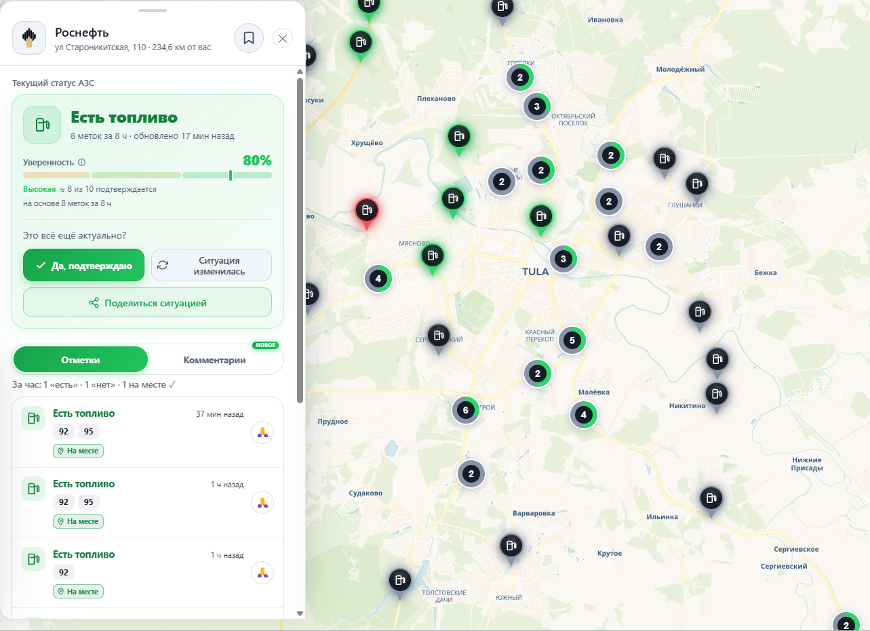Click the НОВОЕ badge on Комментарии
870x631 pixels.
point(266,345)
